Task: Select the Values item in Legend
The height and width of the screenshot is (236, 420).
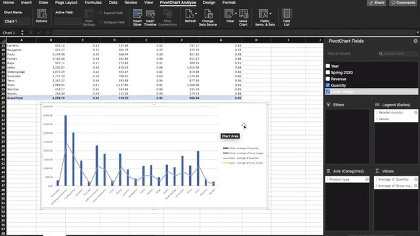Action: coord(396,119)
